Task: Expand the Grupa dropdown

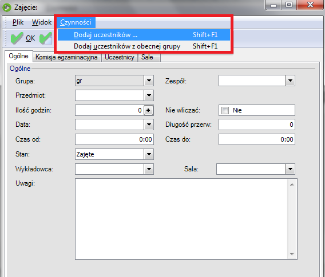Action: (149, 81)
